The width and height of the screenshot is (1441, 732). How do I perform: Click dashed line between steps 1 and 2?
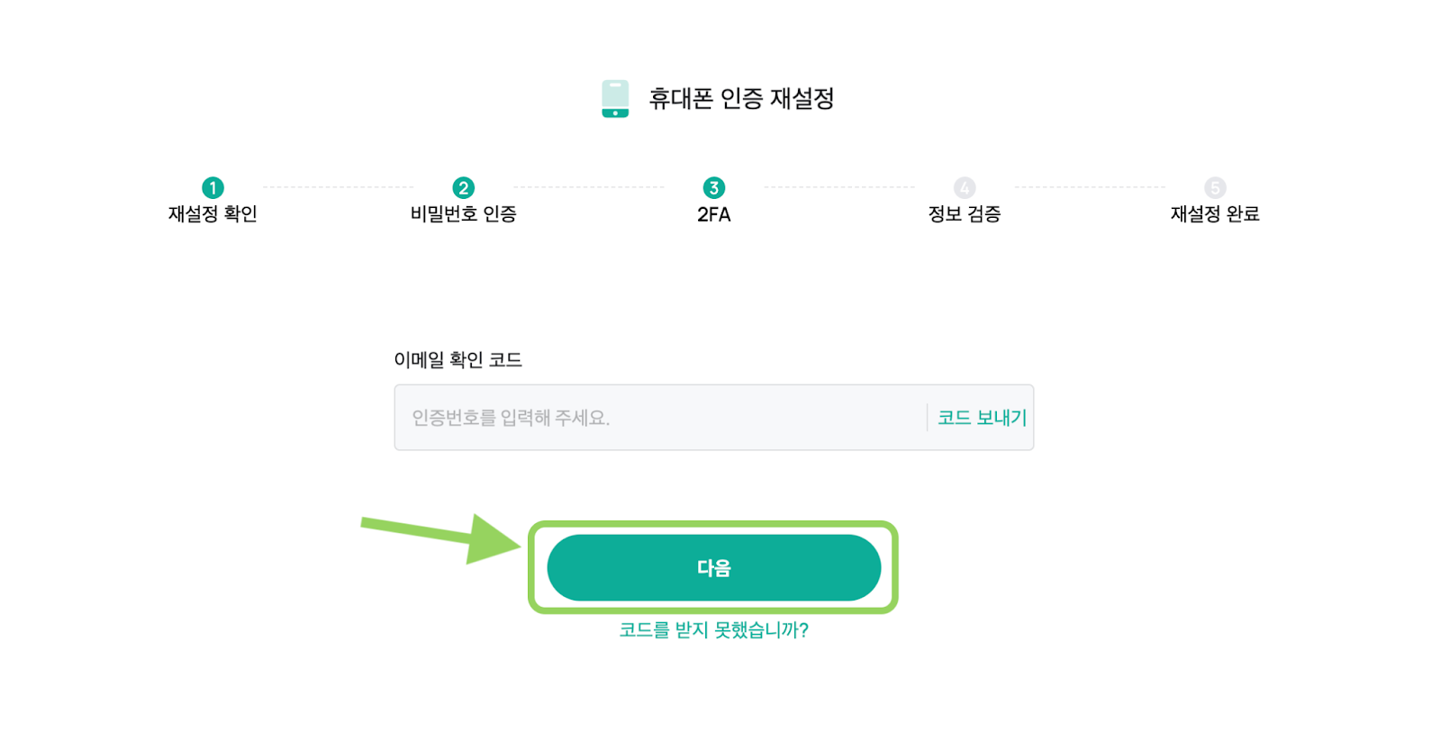tap(338, 187)
